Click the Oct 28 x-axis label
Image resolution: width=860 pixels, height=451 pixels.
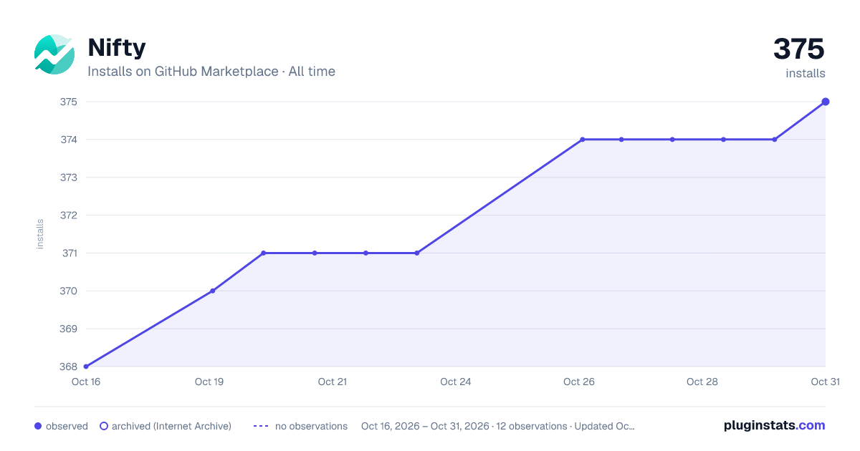(702, 382)
